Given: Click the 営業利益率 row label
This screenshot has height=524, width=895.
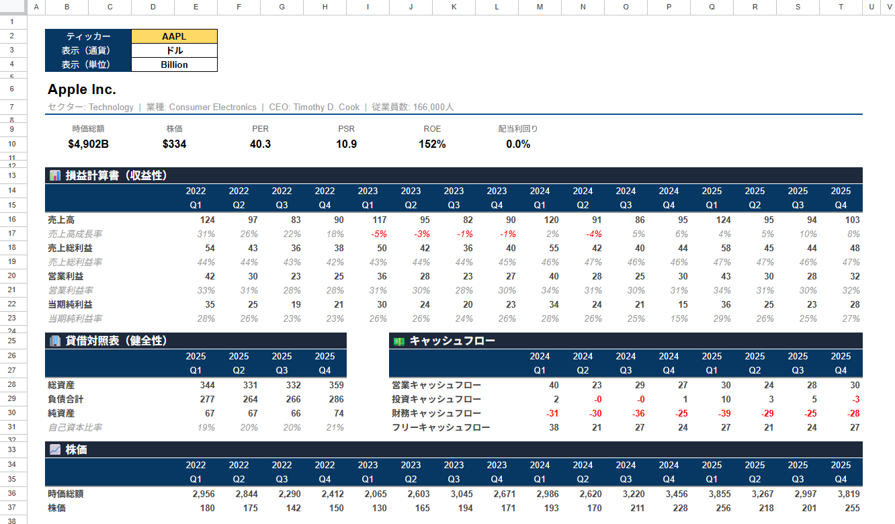Looking at the screenshot, I should [71, 290].
